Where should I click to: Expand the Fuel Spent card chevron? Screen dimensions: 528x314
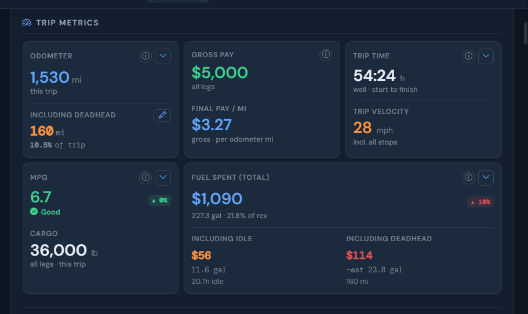486,178
